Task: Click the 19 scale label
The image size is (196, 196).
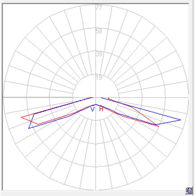Action: pyautogui.click(x=99, y=78)
